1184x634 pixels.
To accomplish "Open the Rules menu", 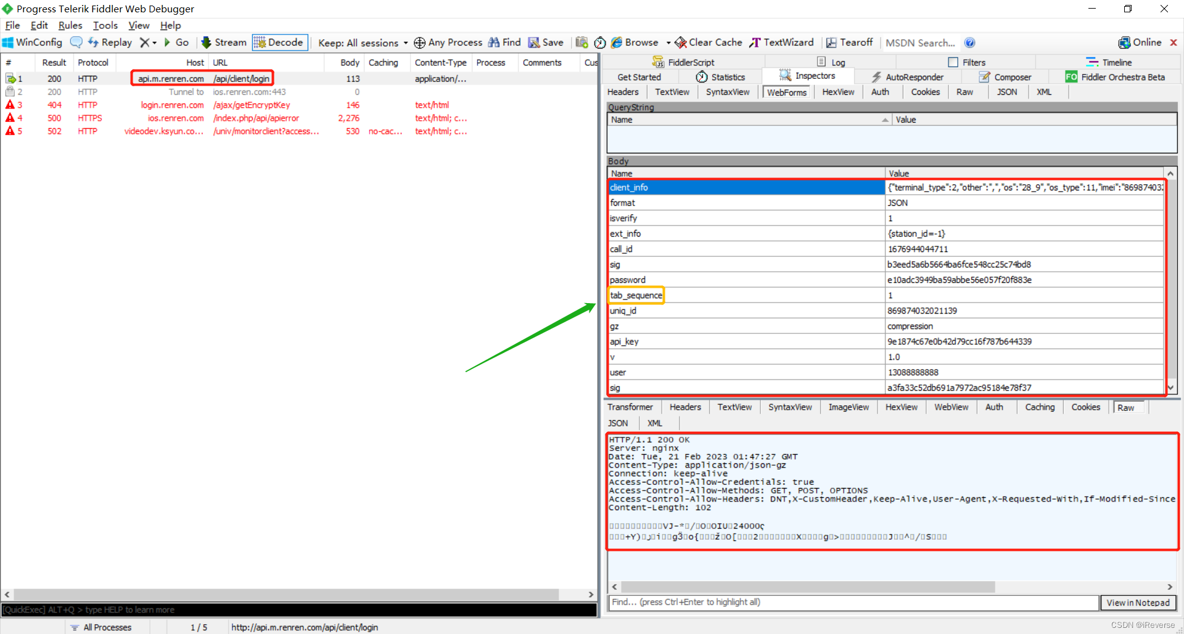I will pos(70,25).
